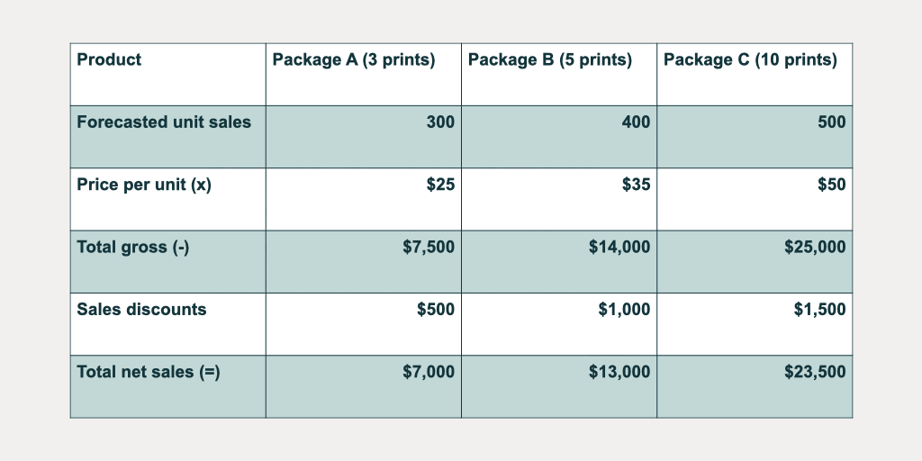Viewport: 922px width, 461px height.
Task: Select the $1,000 sales discount cell
Action: coord(624,309)
